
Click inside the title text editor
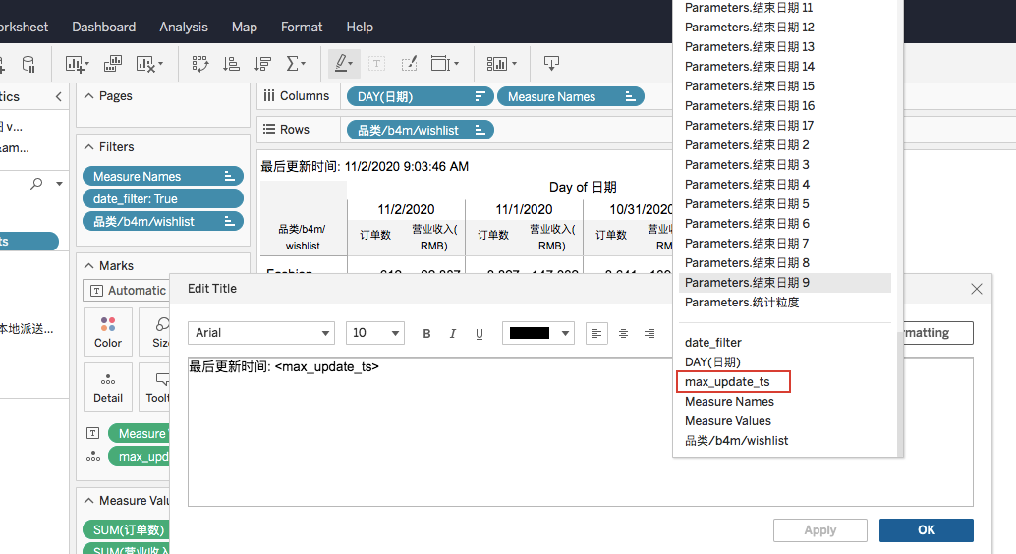click(580, 431)
